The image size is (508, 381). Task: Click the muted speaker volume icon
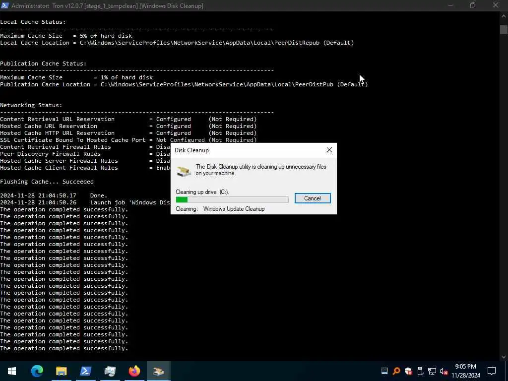point(444,371)
